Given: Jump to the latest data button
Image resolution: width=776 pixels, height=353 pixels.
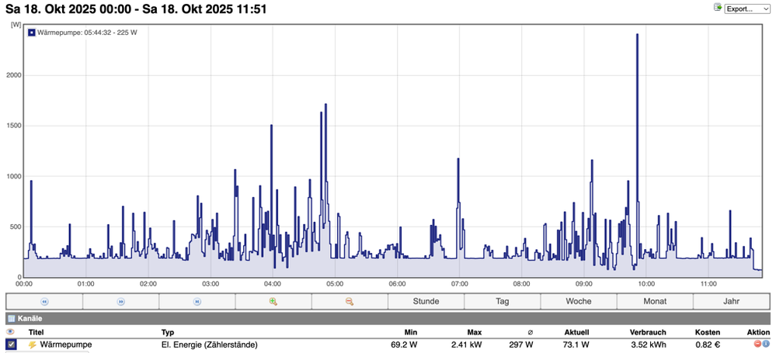Looking at the screenshot, I should tap(197, 301).
